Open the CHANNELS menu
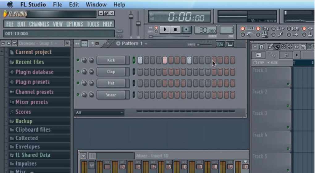Viewport: 315px width, 173px height. pyautogui.click(x=39, y=24)
